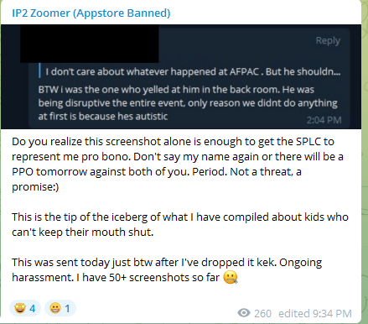Click the 2:04 PM timestamp
The height and width of the screenshot is (324, 368).
(324, 120)
